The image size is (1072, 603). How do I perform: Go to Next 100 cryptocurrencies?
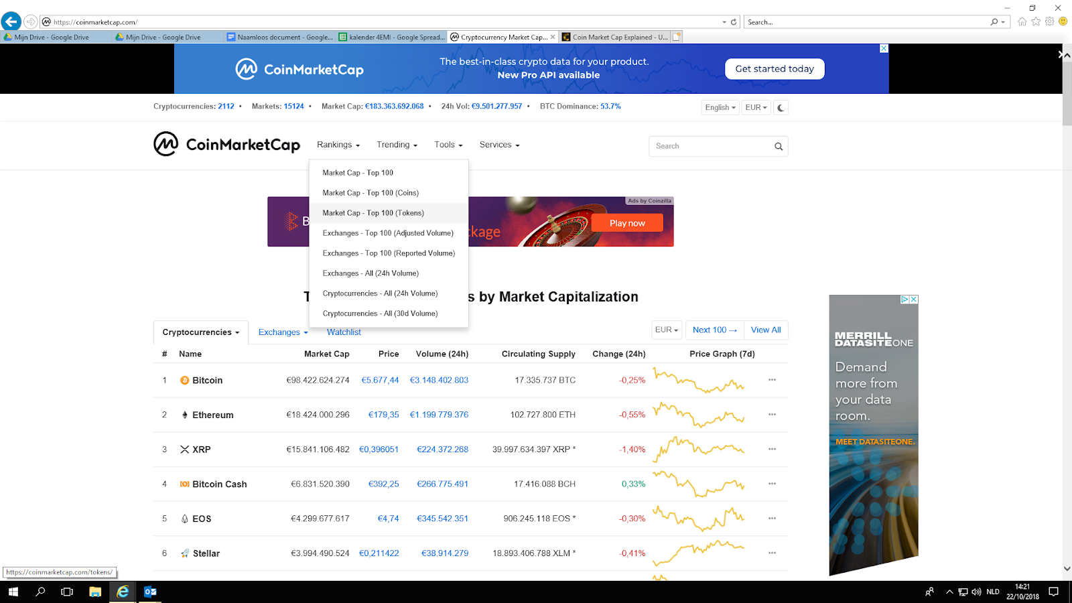[715, 330]
